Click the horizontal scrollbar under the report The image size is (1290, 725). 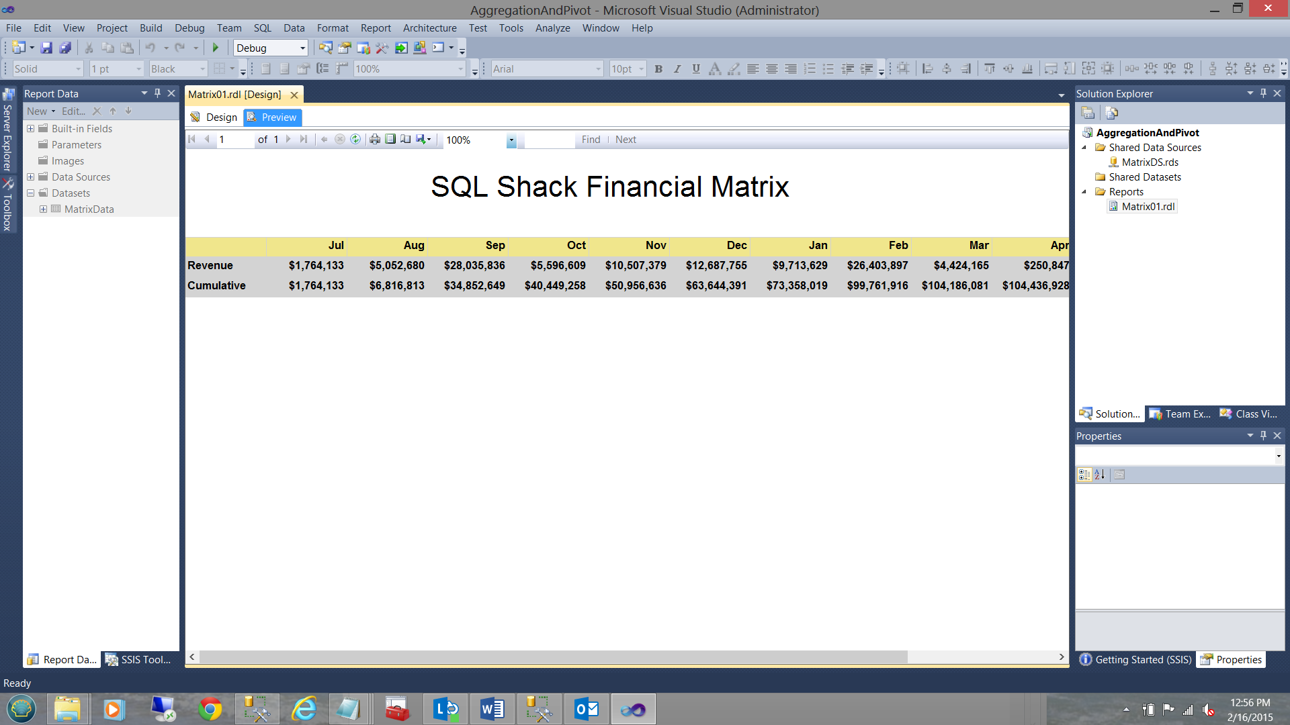[552, 657]
